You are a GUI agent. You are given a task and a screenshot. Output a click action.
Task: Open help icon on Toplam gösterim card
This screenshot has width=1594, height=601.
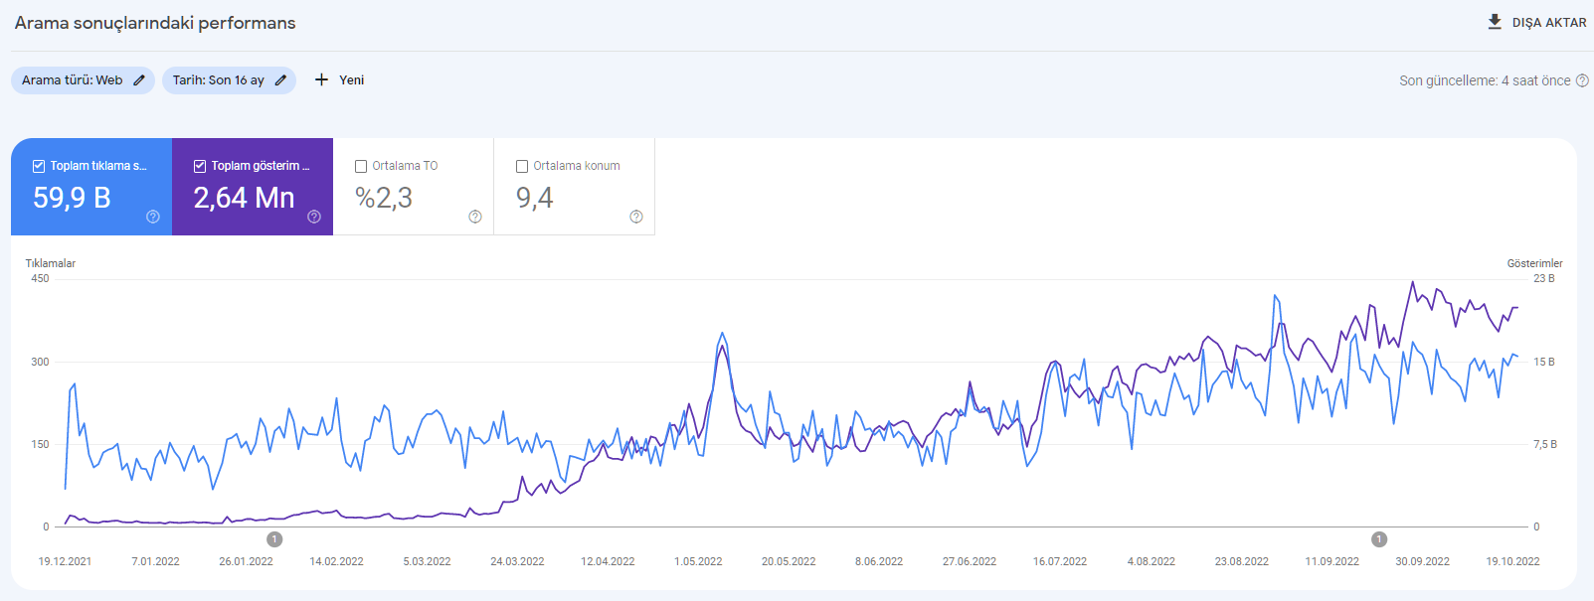[x=314, y=217]
